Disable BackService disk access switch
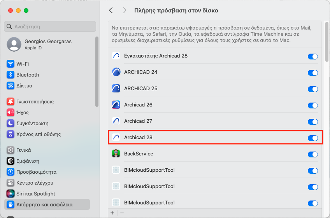The width and height of the screenshot is (330, 218). pyautogui.click(x=313, y=154)
